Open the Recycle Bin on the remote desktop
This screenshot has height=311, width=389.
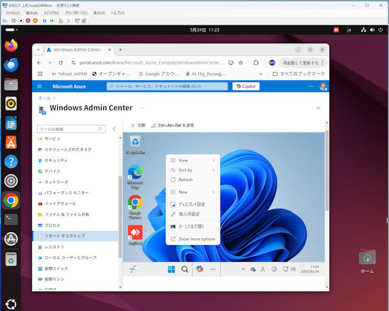[135, 145]
